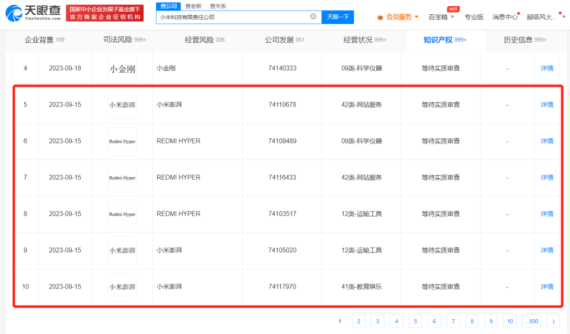This screenshot has width=570, height=334.
Task: Click 41类-教育娱乐 category cell
Action: pyautogui.click(x=362, y=287)
